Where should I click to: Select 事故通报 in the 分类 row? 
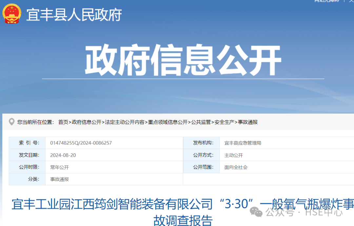(59, 179)
